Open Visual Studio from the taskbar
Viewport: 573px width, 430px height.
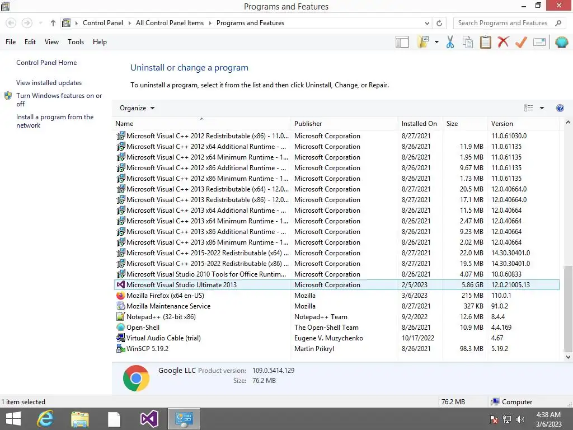(x=149, y=419)
